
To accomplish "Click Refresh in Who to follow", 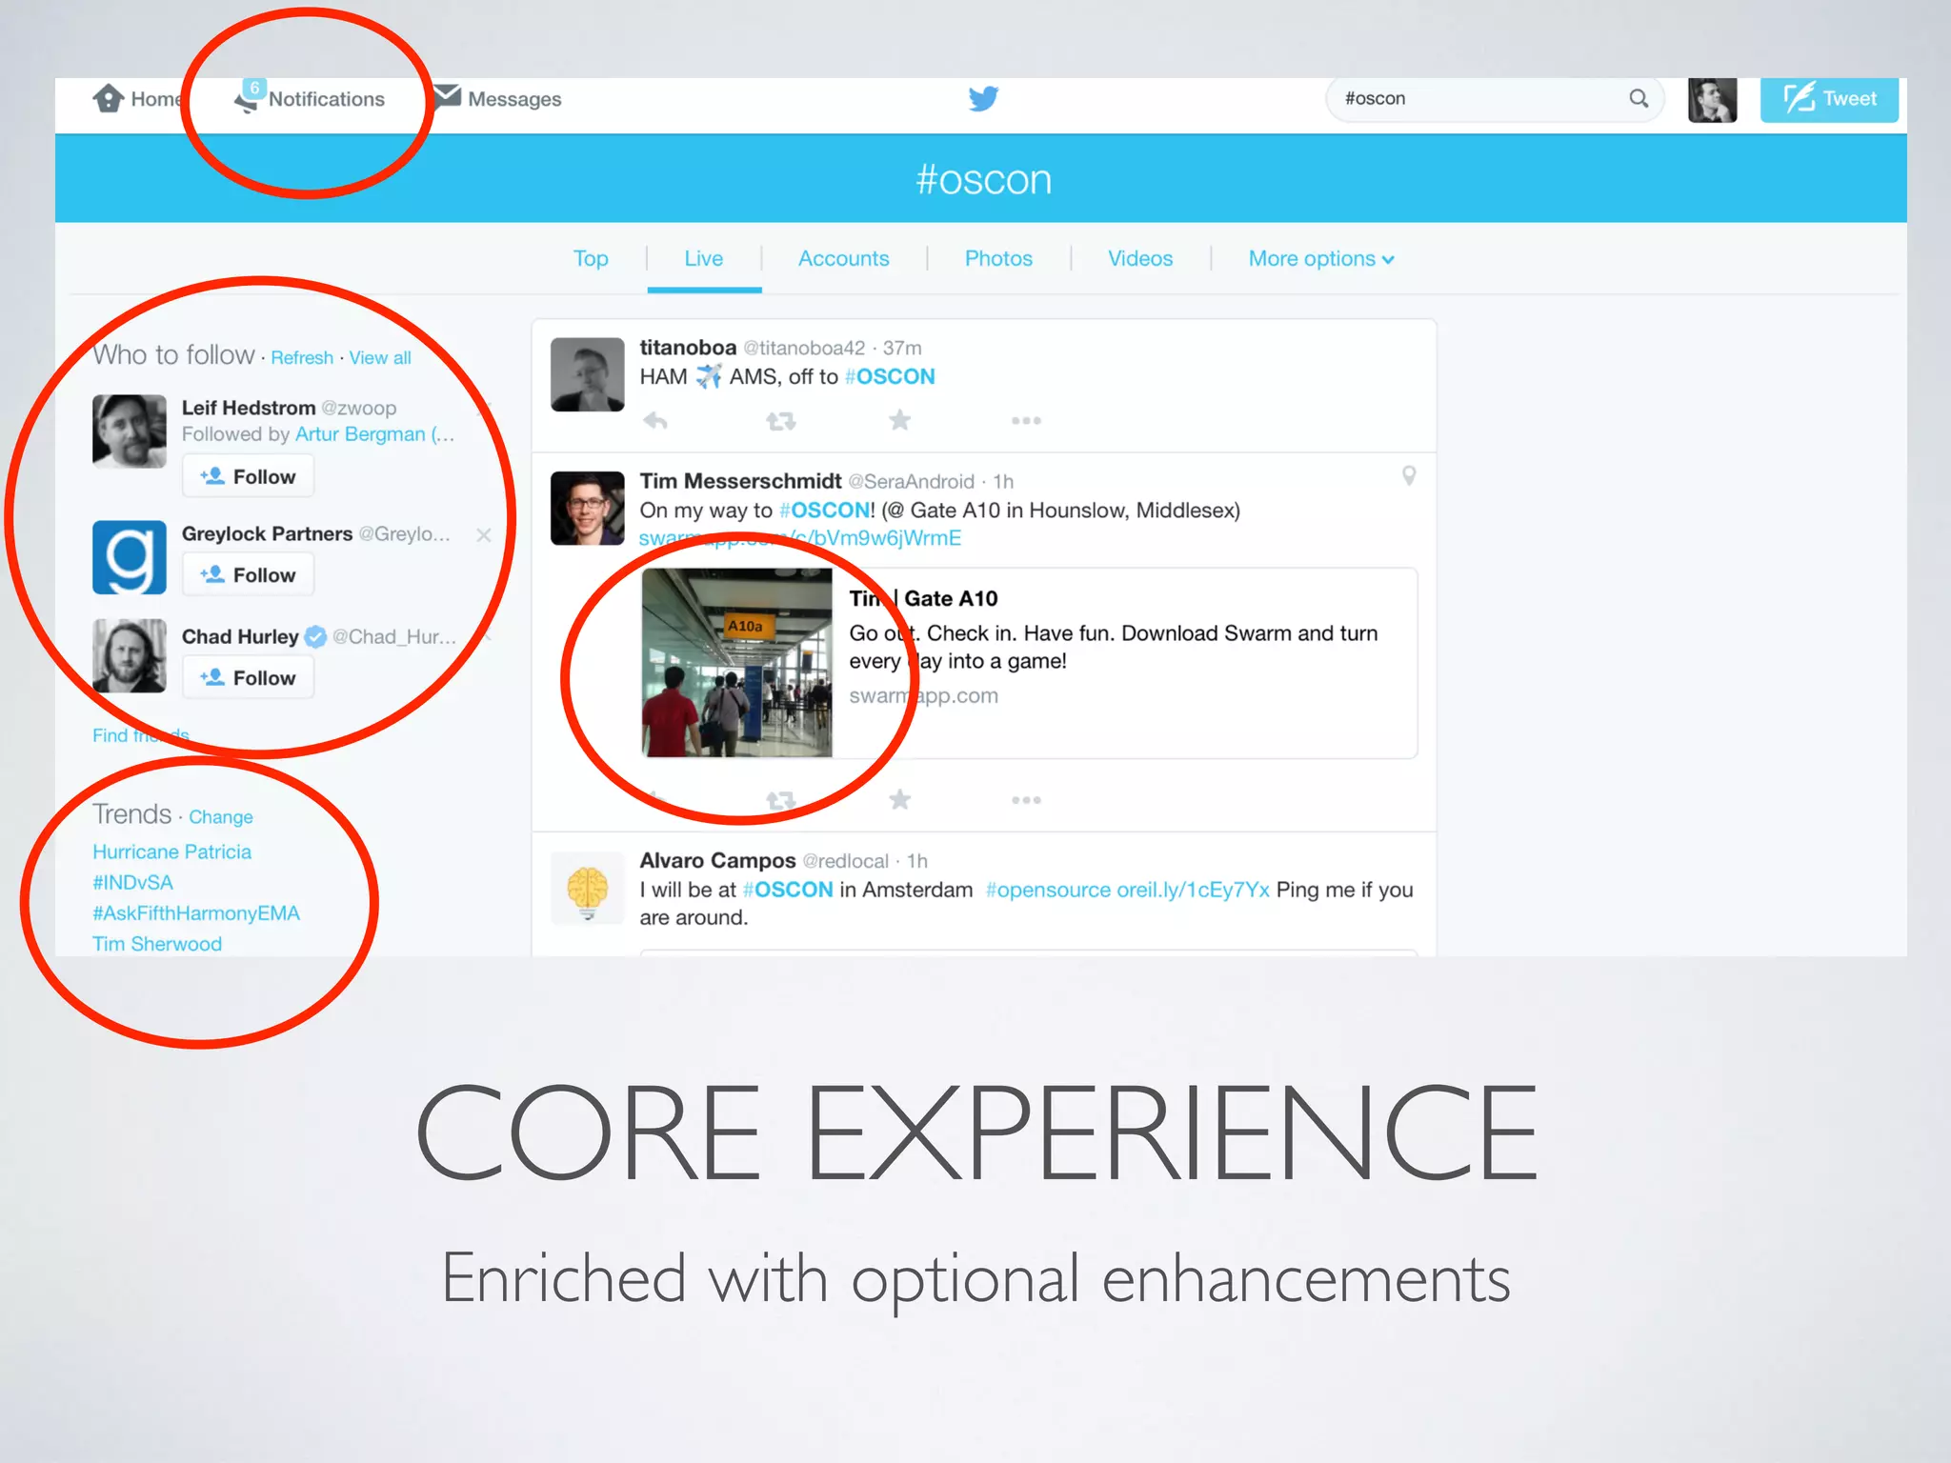I will point(302,358).
